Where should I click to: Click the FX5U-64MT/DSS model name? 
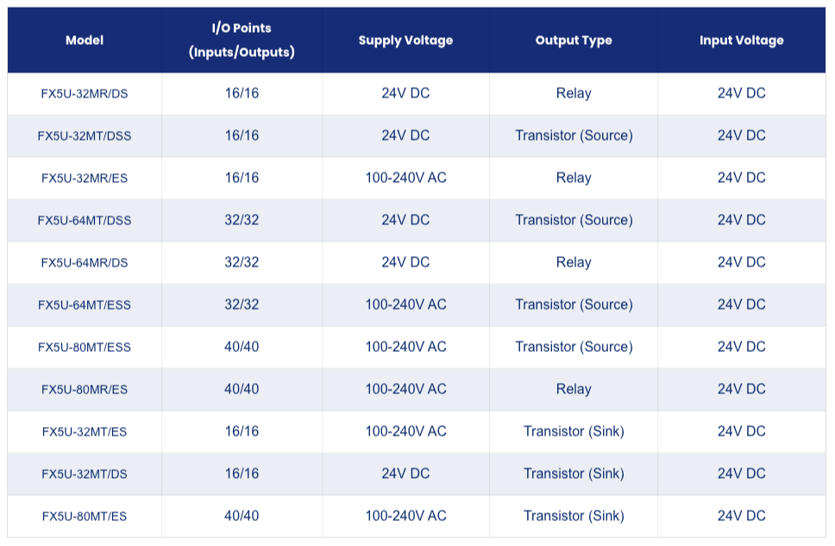click(x=85, y=221)
